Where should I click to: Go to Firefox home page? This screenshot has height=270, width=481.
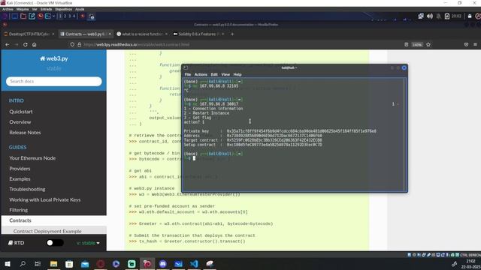(x=35, y=45)
